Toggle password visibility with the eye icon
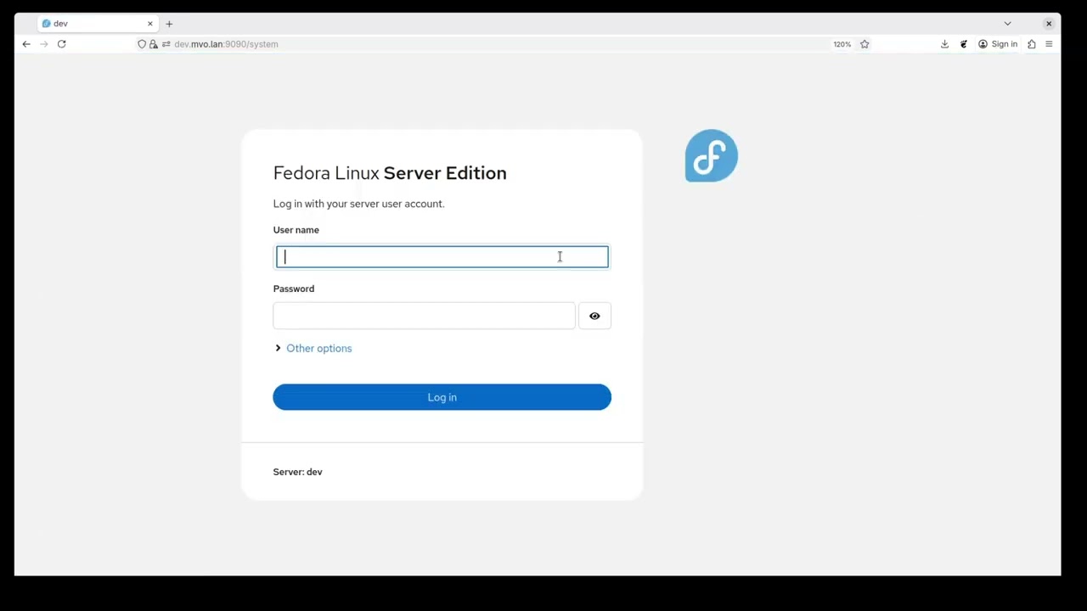Image resolution: width=1087 pixels, height=611 pixels. tap(594, 316)
